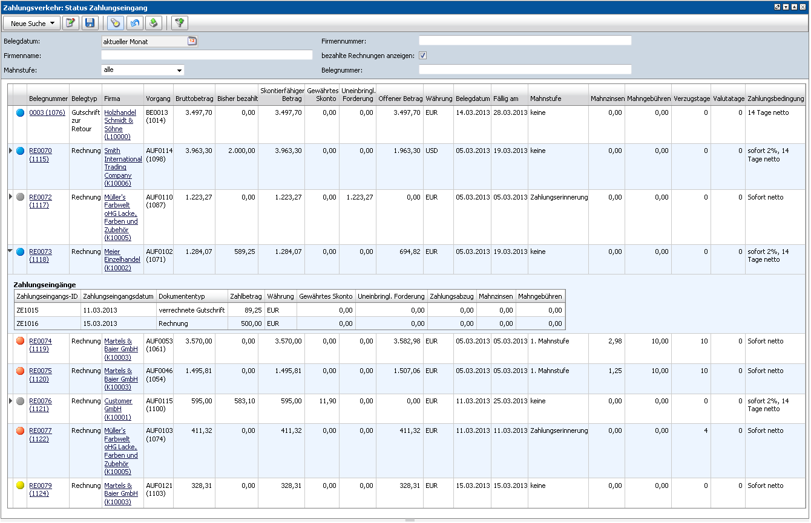Sort by the Bruttobetrag column header
Viewport: 811px width, 523px height.
tap(194, 99)
